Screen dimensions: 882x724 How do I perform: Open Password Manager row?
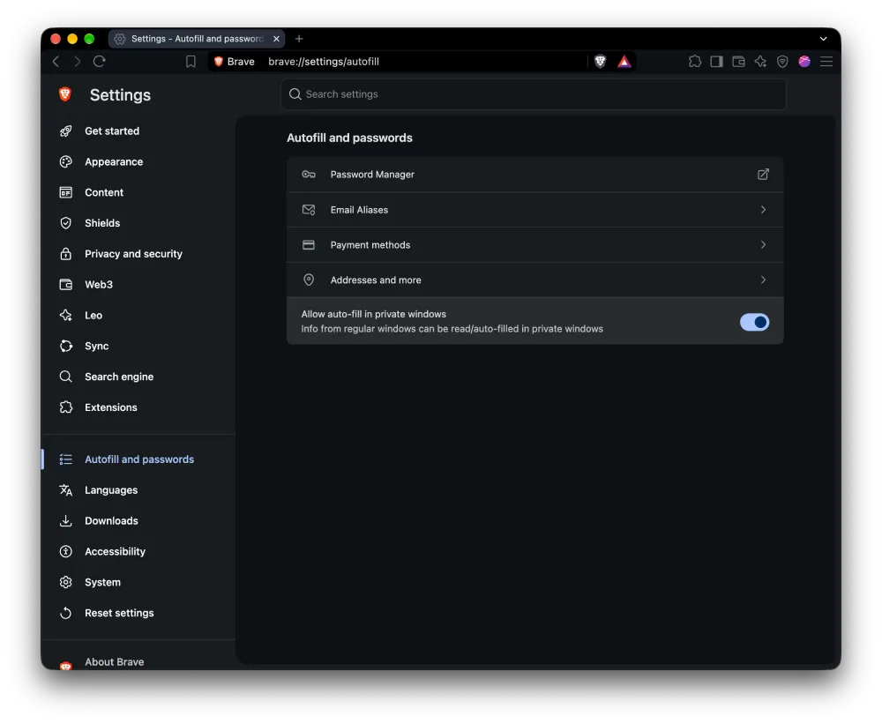[x=535, y=175]
